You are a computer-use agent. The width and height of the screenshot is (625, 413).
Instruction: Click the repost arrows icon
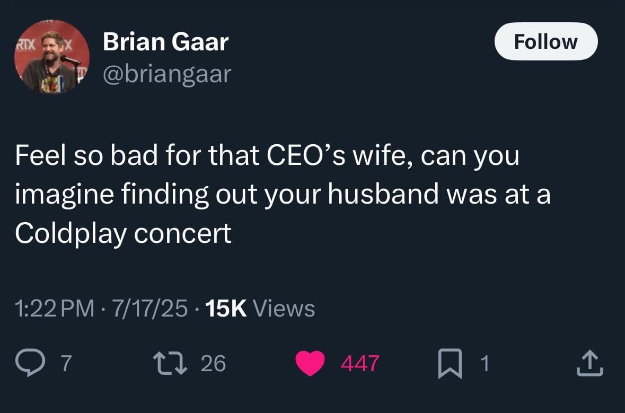coord(170,363)
